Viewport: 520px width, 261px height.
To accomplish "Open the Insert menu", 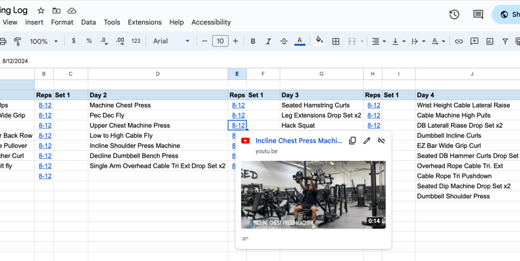I will tap(34, 22).
